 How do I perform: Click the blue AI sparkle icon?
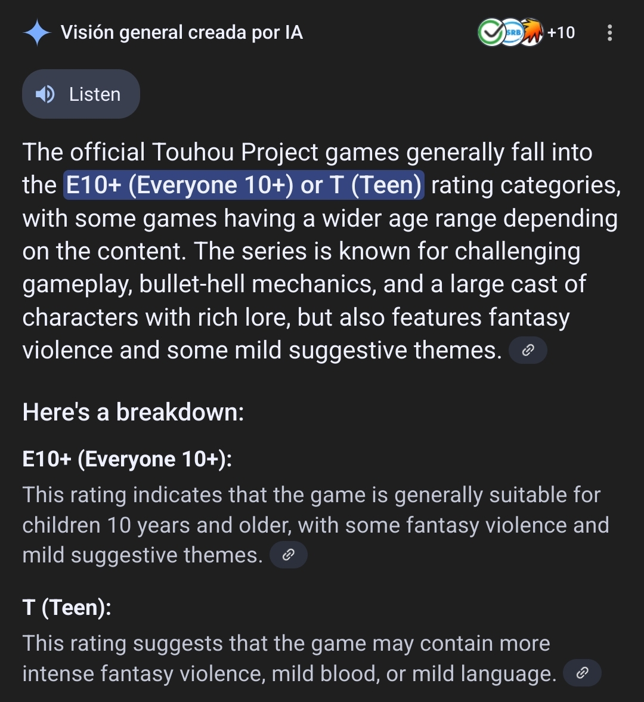point(37,33)
